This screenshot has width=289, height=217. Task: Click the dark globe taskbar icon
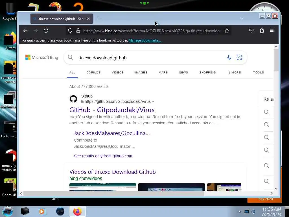click(x=60, y=211)
